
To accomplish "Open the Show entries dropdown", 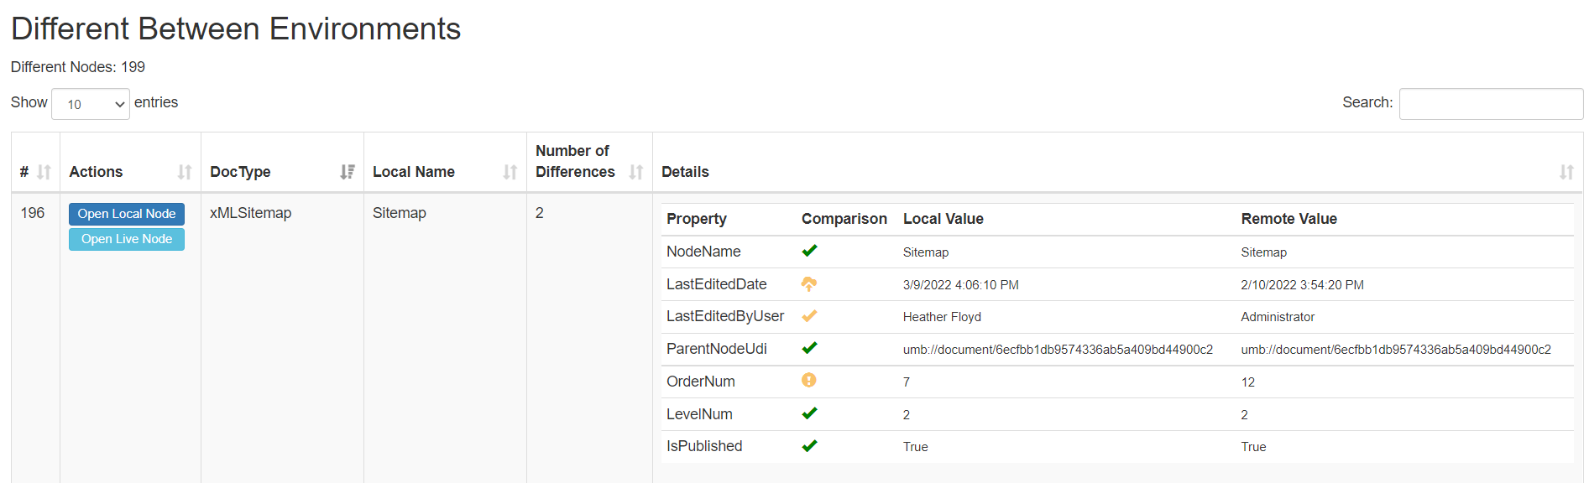I will 90,103.
